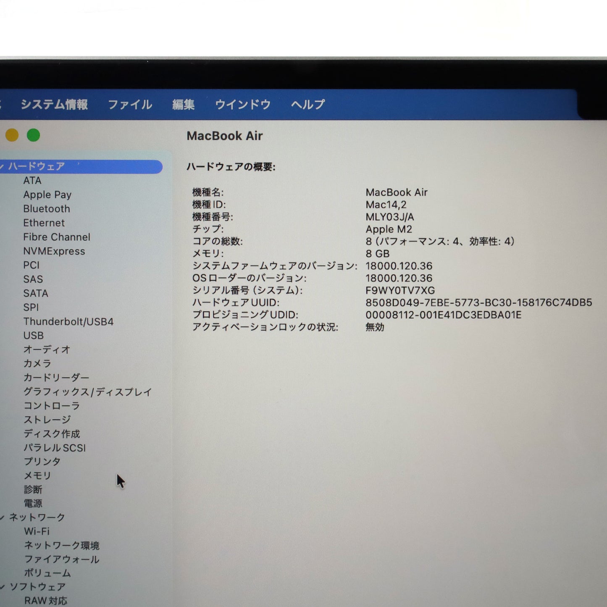This screenshot has height=607, width=607.
Task: Click the green zoom window button
Action: coord(33,135)
